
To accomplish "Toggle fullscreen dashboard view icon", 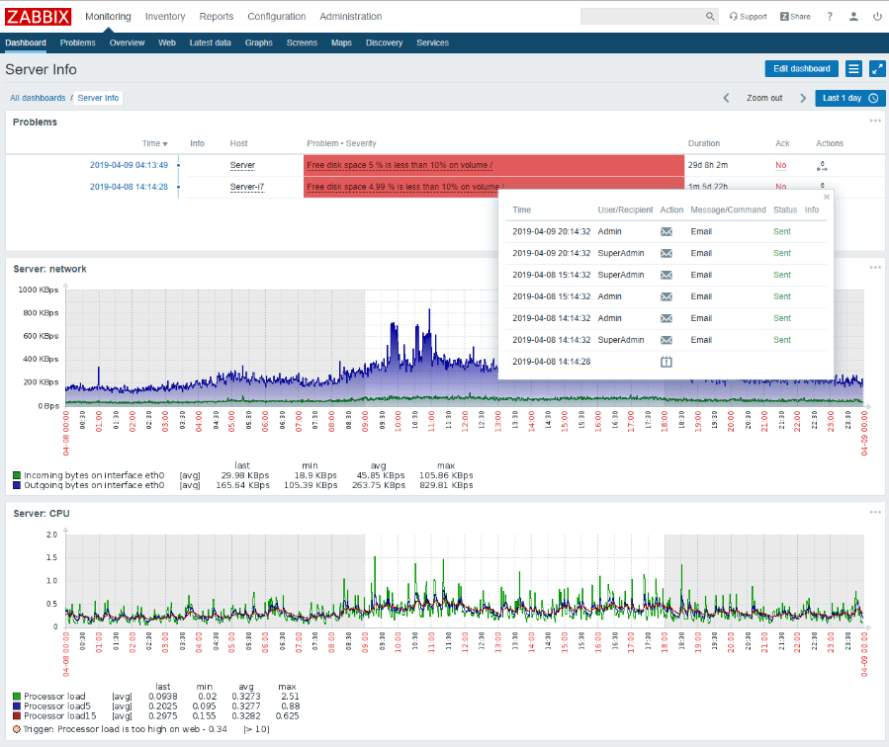I will click(877, 68).
